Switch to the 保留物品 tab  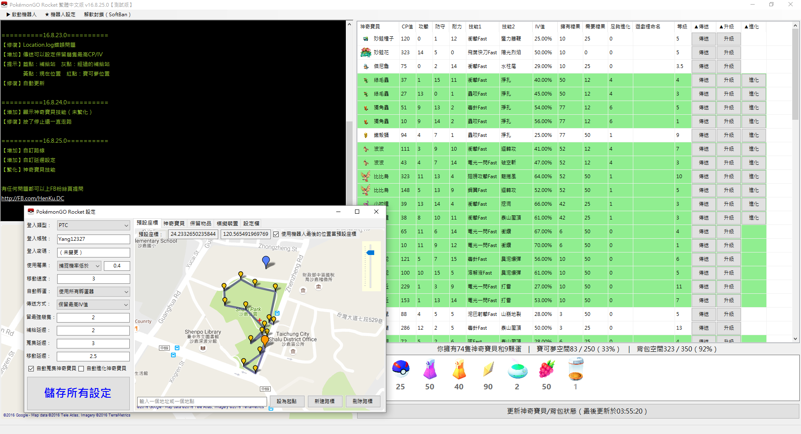pos(201,223)
